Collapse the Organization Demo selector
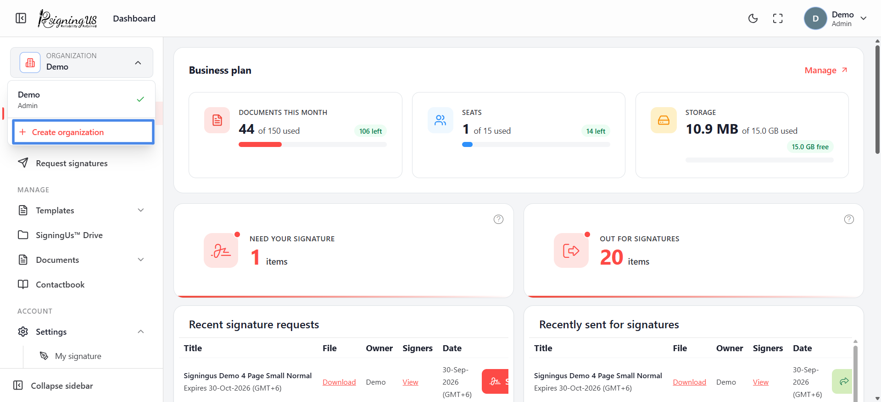 [x=82, y=62]
